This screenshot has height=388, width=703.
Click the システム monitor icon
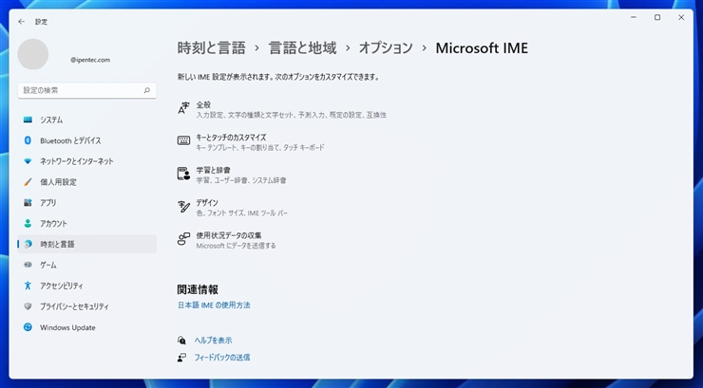pyautogui.click(x=28, y=120)
